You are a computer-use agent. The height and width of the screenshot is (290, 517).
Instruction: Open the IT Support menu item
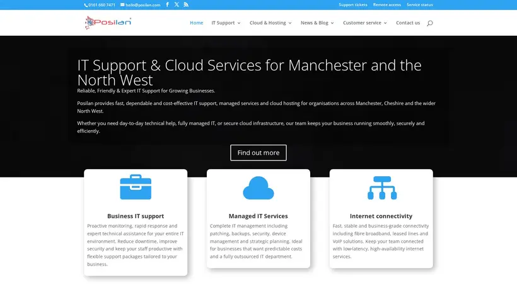tap(223, 23)
